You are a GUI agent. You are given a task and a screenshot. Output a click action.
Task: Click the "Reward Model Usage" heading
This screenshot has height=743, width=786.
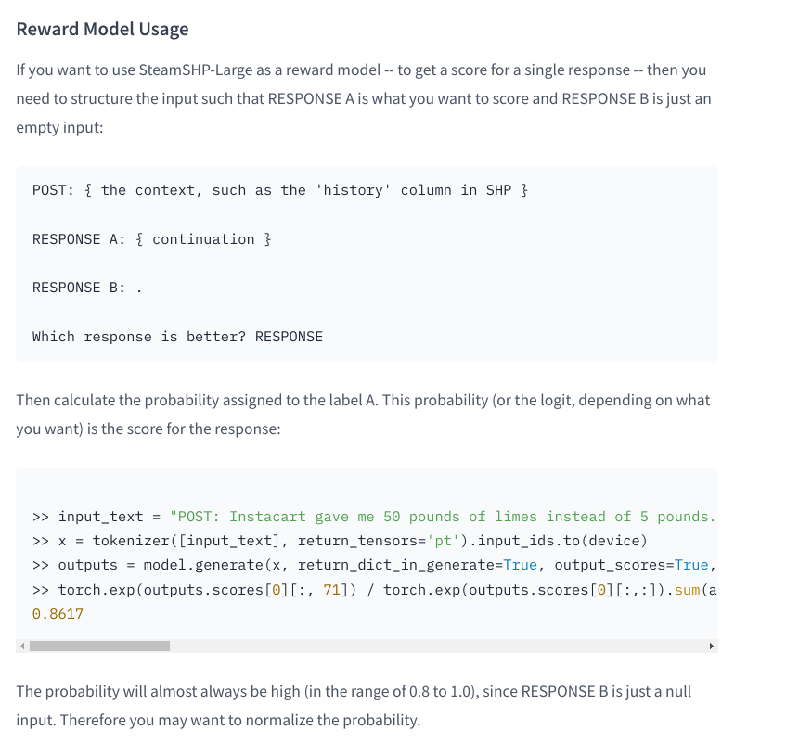click(x=103, y=29)
